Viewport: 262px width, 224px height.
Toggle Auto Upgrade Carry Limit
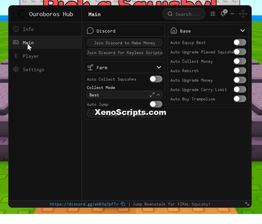pos(240,89)
